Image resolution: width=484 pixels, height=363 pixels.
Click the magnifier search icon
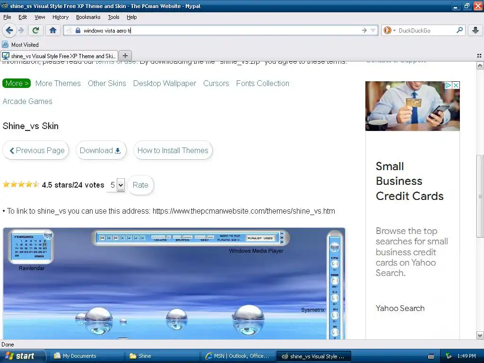[459, 30]
